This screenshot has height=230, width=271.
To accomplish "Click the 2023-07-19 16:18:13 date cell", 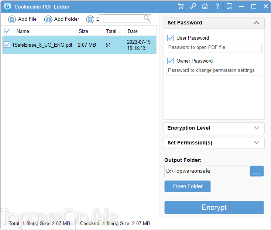I will tap(139, 45).
